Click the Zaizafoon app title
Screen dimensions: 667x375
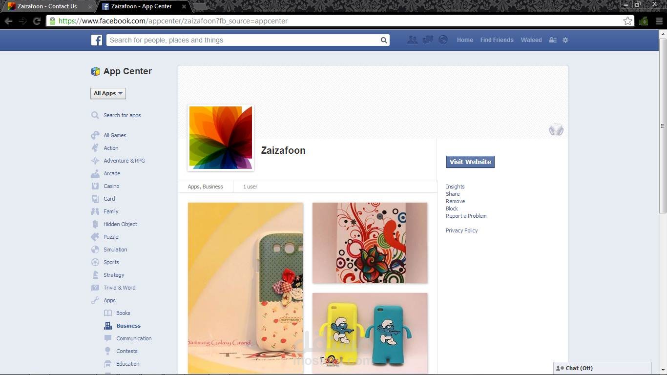click(x=283, y=150)
